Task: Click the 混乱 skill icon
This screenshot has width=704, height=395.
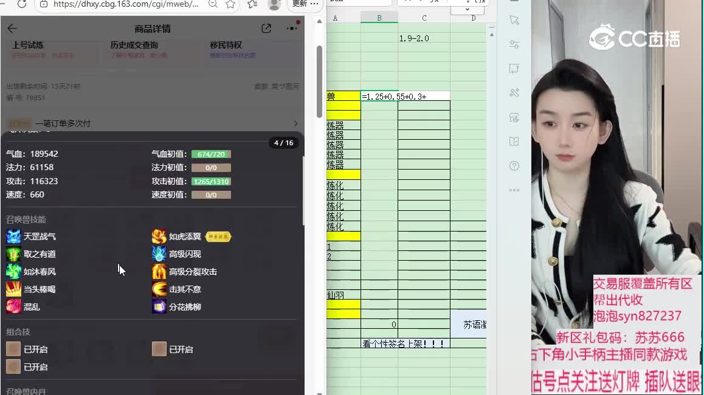Action: pos(13,307)
